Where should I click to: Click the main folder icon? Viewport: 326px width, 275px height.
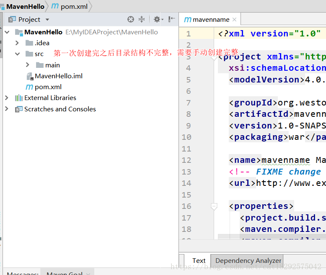tap(40, 65)
